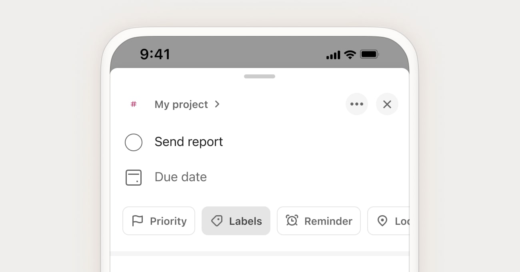Set a date via Due date field
The width and height of the screenshot is (520, 272).
181,177
